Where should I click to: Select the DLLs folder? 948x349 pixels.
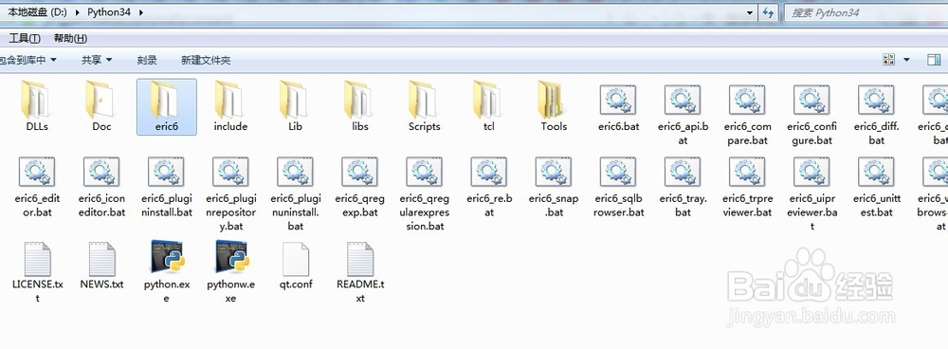(37, 107)
